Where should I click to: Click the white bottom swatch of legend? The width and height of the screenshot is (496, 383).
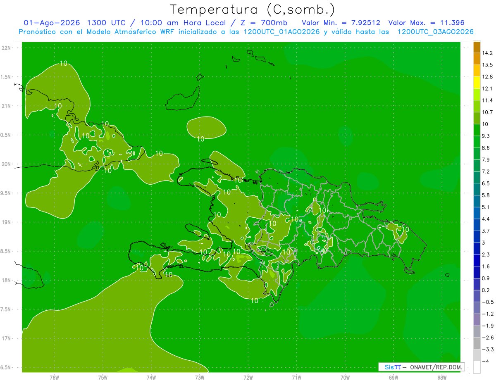point(477,367)
